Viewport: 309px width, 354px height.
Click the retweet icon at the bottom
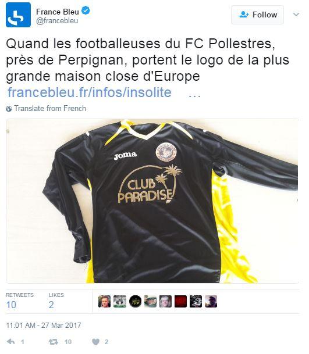coord(54,342)
